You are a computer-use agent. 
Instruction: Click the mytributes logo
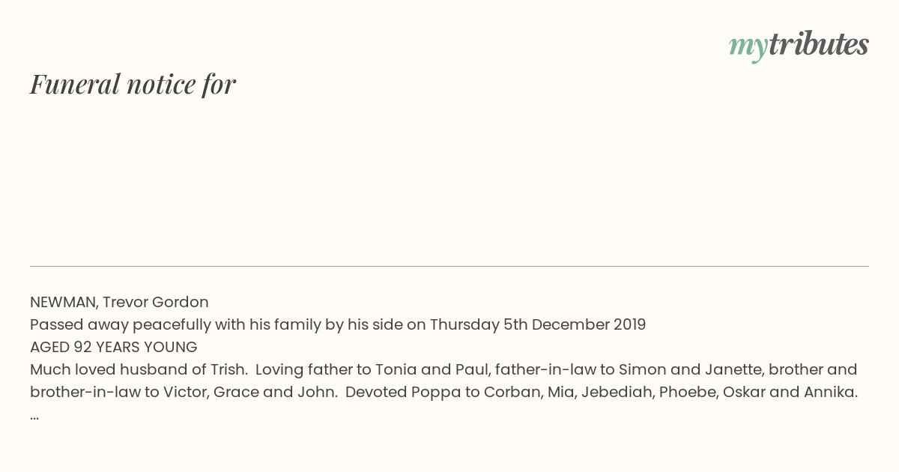pos(799,46)
